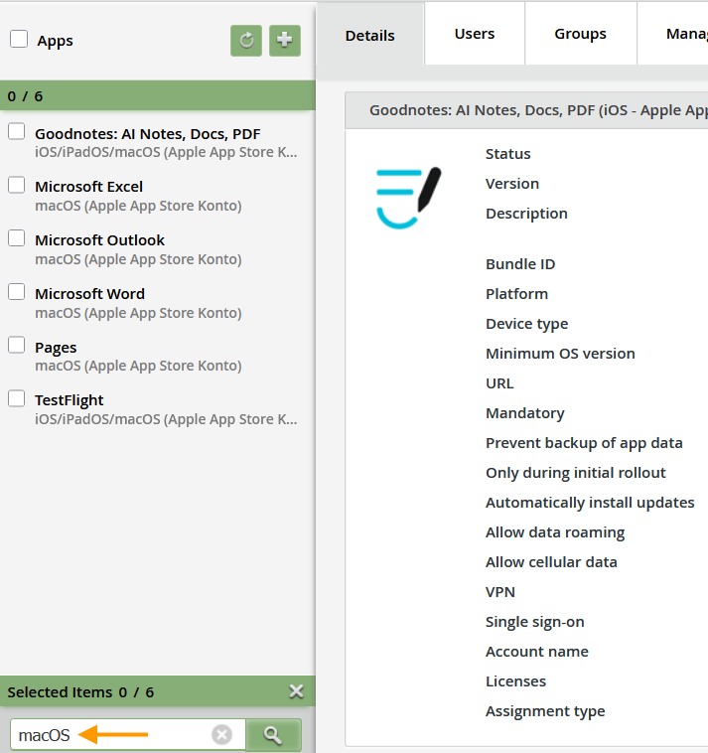Click the Description field label

(526, 214)
